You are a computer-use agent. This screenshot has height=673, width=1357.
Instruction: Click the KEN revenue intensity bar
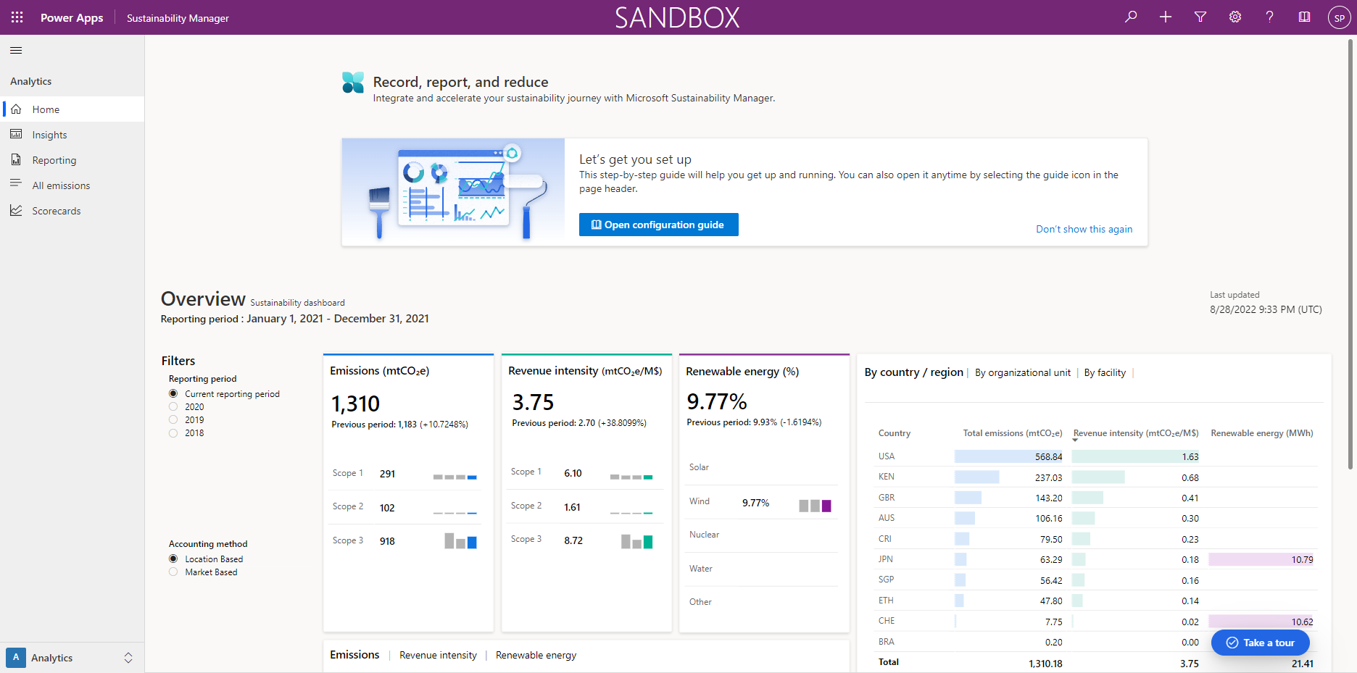1098,477
